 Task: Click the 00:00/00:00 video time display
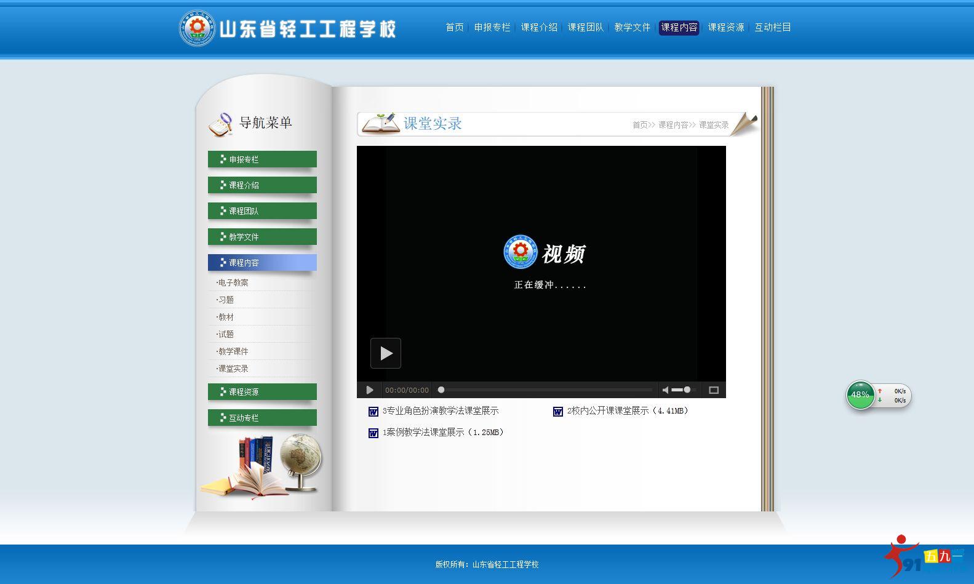click(407, 390)
